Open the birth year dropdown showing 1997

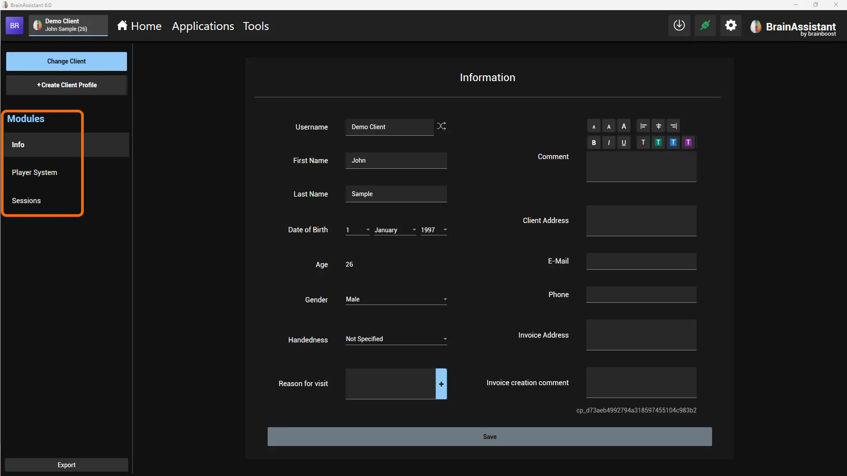434,230
